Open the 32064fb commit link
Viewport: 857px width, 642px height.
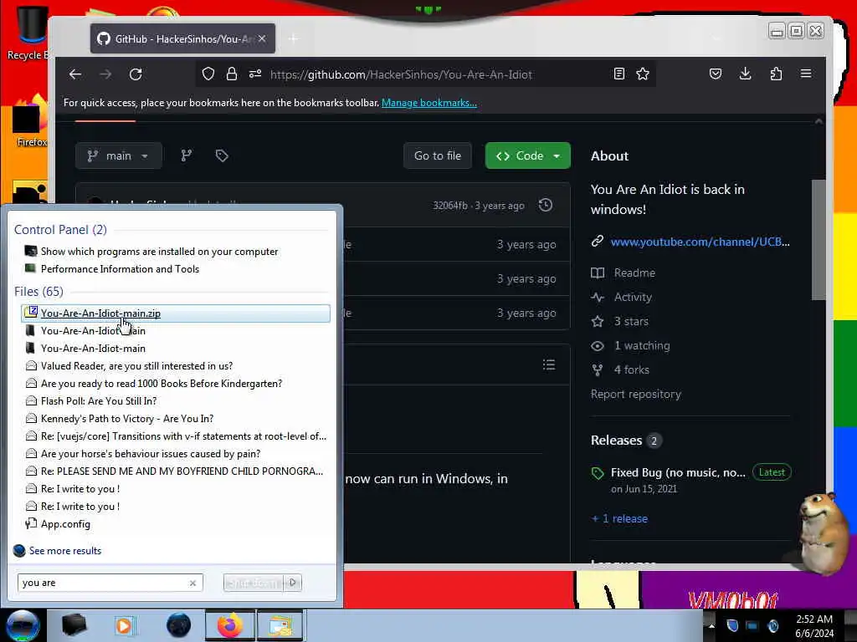tap(449, 206)
